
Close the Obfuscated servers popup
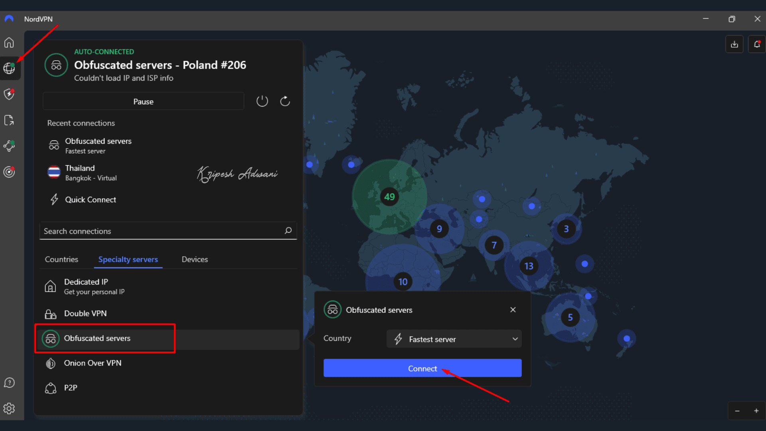[513, 310]
